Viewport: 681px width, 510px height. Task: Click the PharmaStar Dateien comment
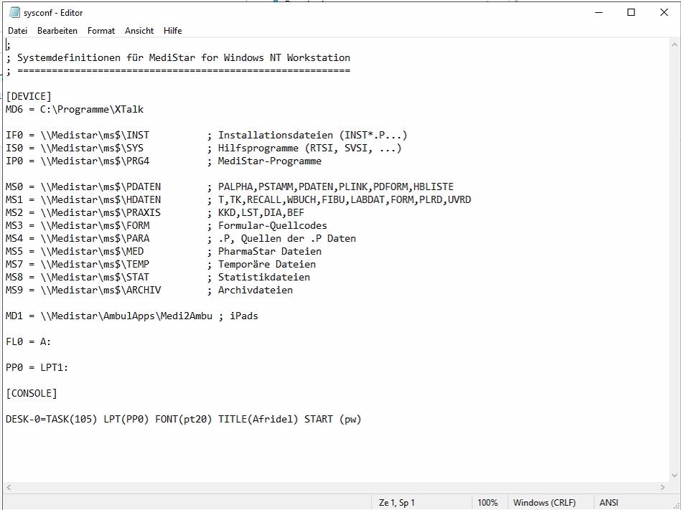[270, 251]
